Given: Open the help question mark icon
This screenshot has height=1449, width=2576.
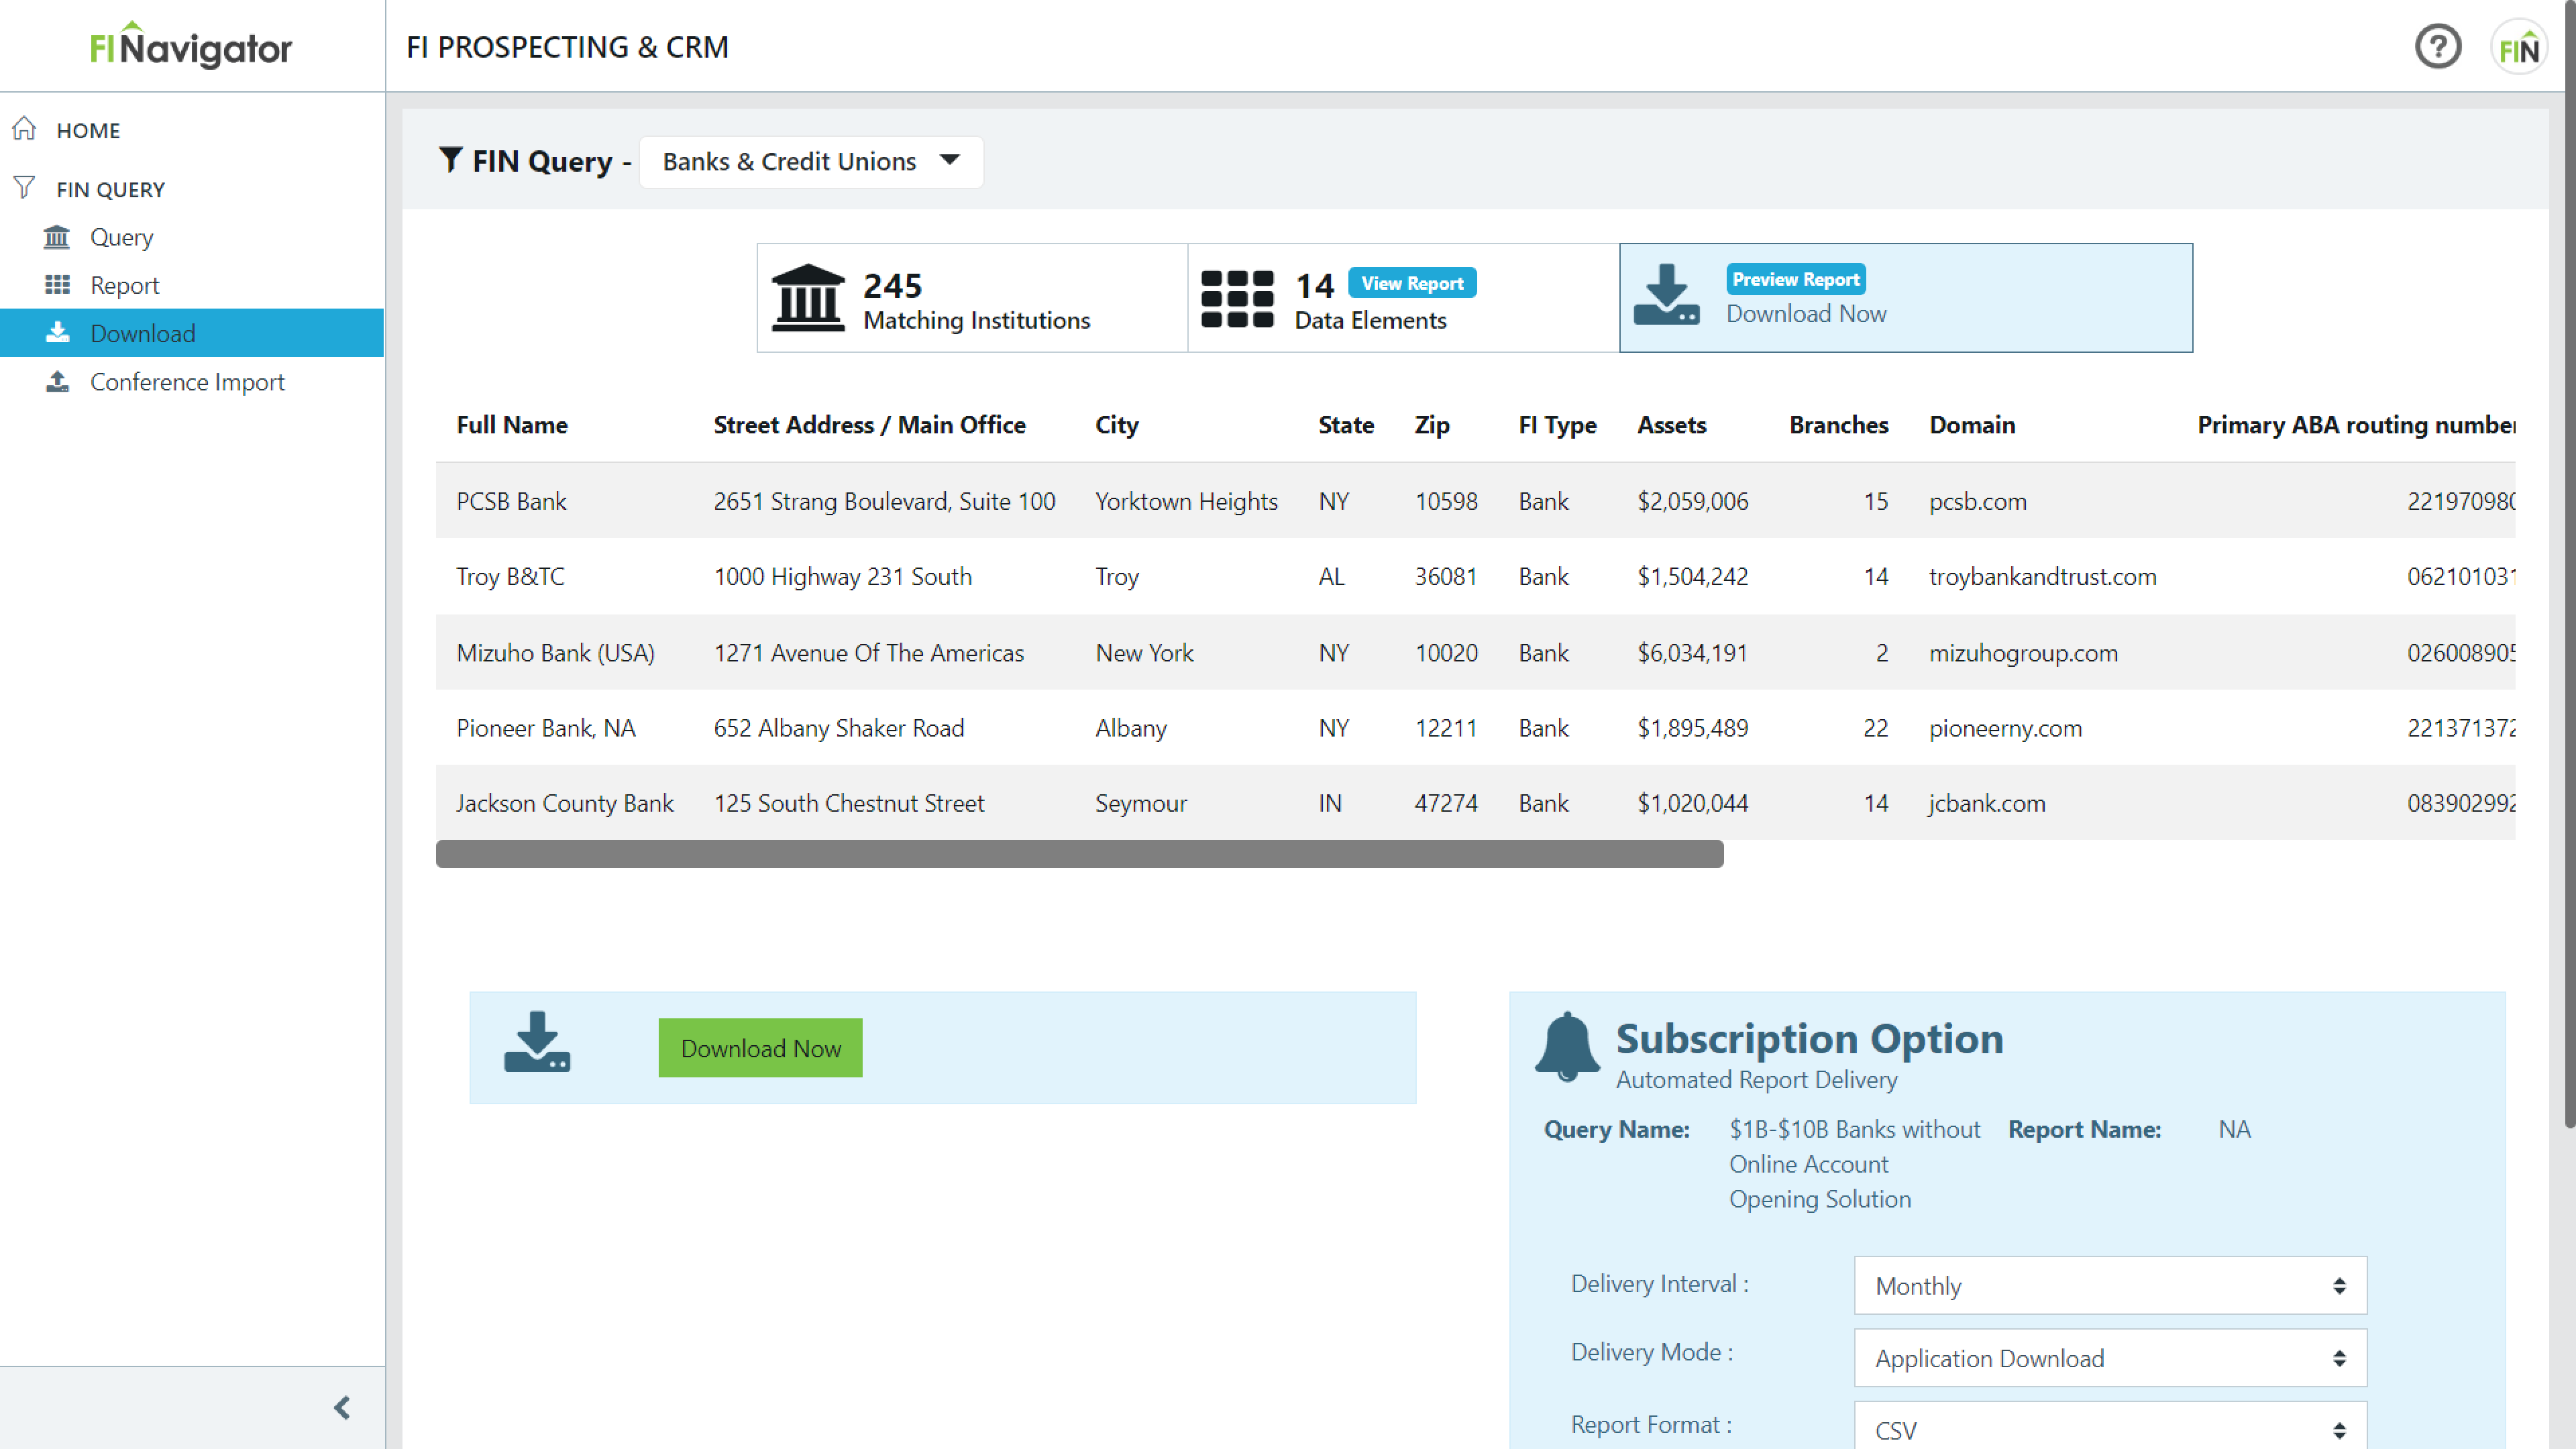Looking at the screenshot, I should pos(2437,46).
